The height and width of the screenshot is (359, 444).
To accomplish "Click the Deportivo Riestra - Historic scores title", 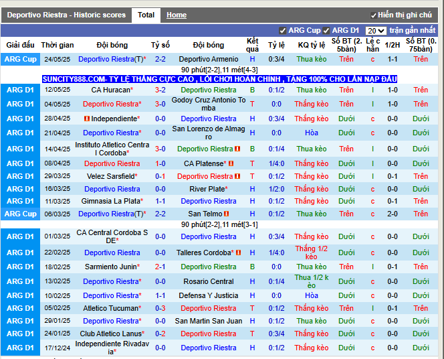I will 66,15.
